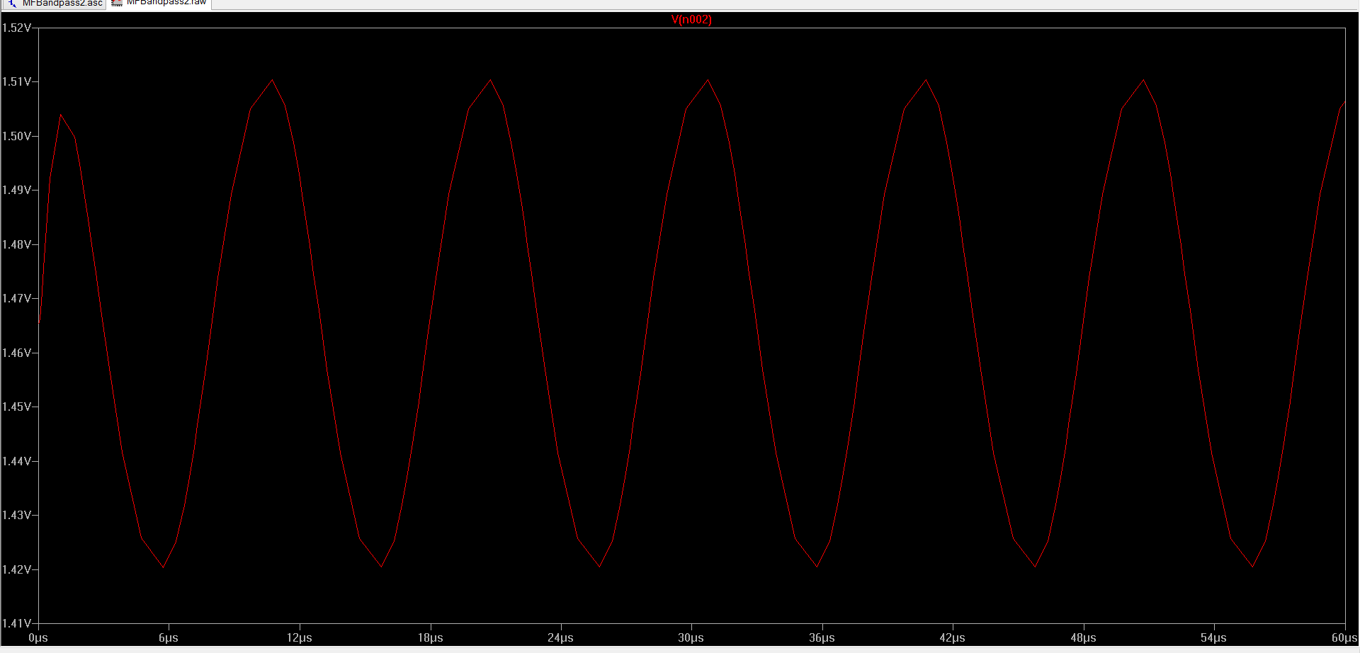1360x653 pixels.
Task: Click the 24µs time axis label
Action: 560,638
